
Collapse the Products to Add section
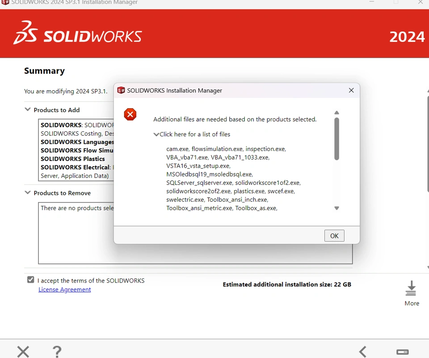(x=28, y=110)
